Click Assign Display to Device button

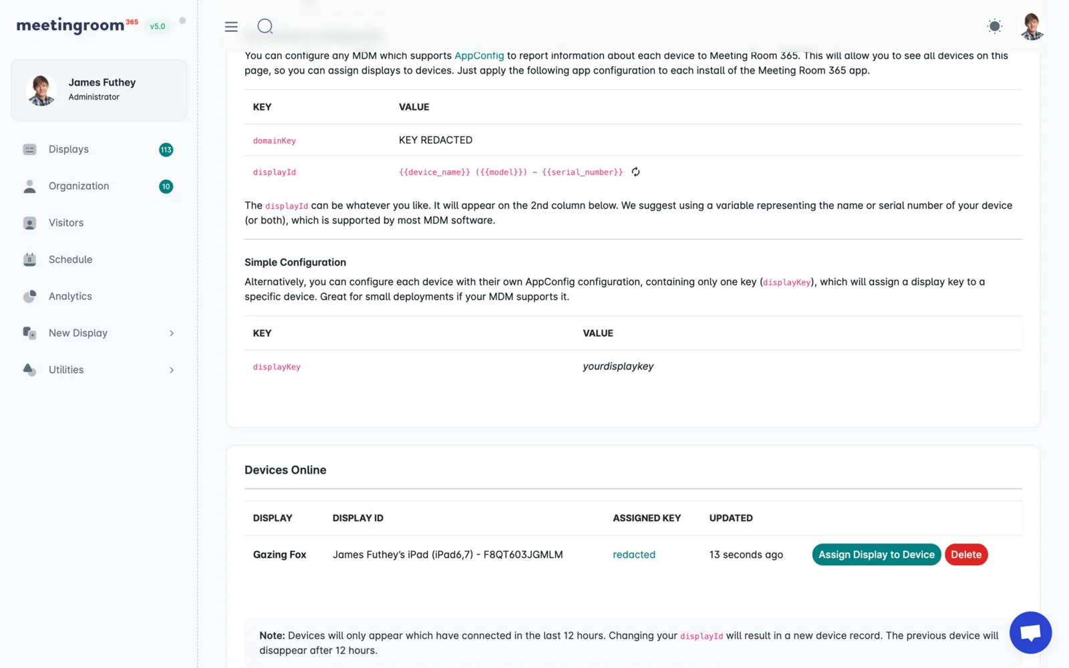(x=877, y=554)
